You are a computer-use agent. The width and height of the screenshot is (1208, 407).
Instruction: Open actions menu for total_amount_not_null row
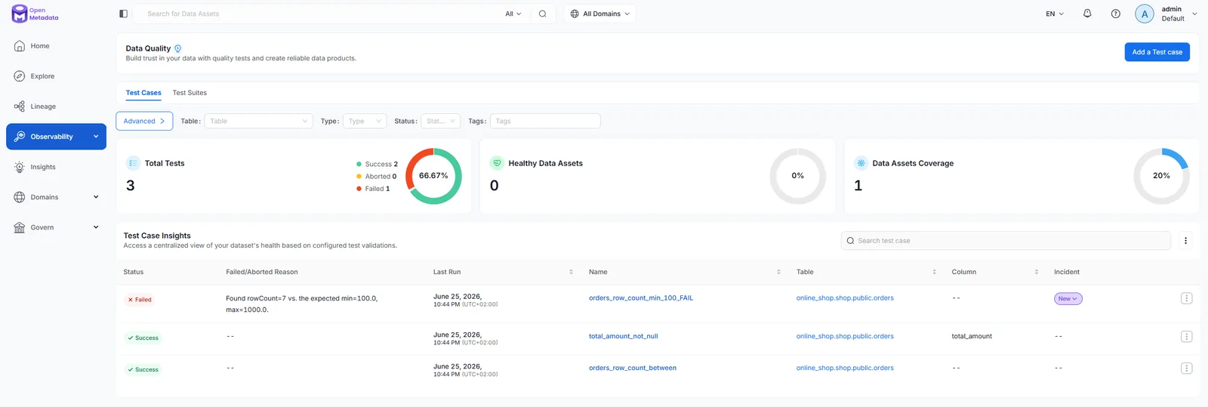1186,337
